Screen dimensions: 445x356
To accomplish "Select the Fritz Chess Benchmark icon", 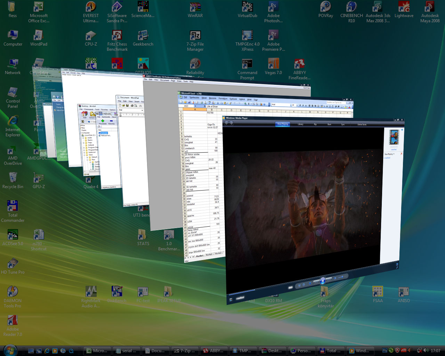I will 117,41.
